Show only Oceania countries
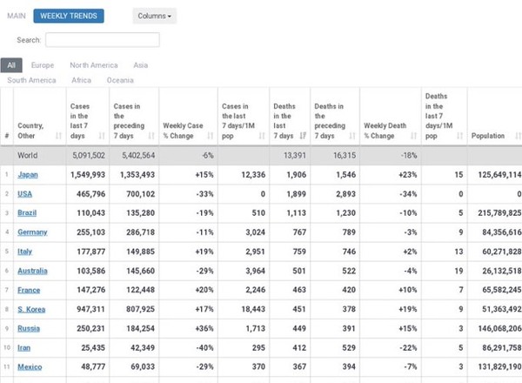 click(120, 80)
